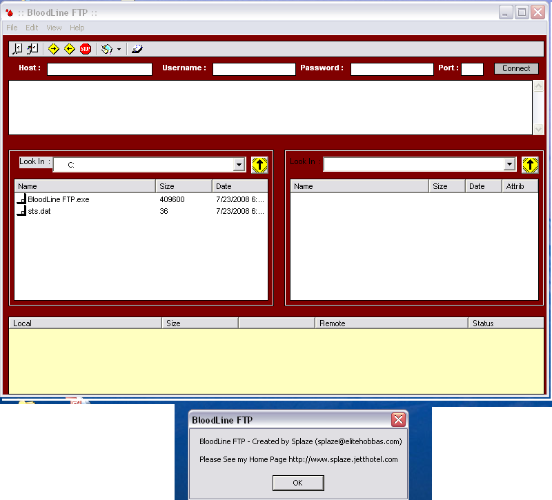Click the yellow left-arrow download icon

click(69, 49)
